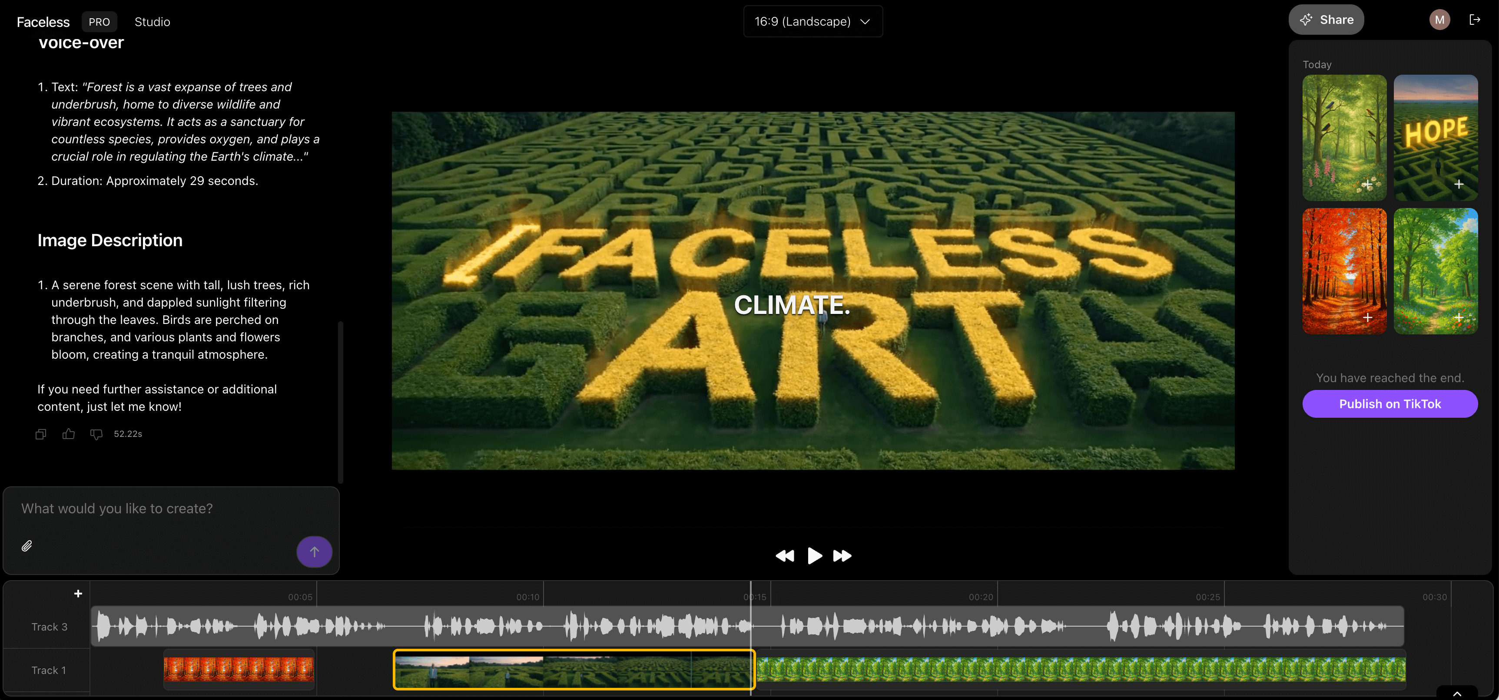The image size is (1499, 700).
Task: Click the Today label in the gallery
Action: [1317, 65]
